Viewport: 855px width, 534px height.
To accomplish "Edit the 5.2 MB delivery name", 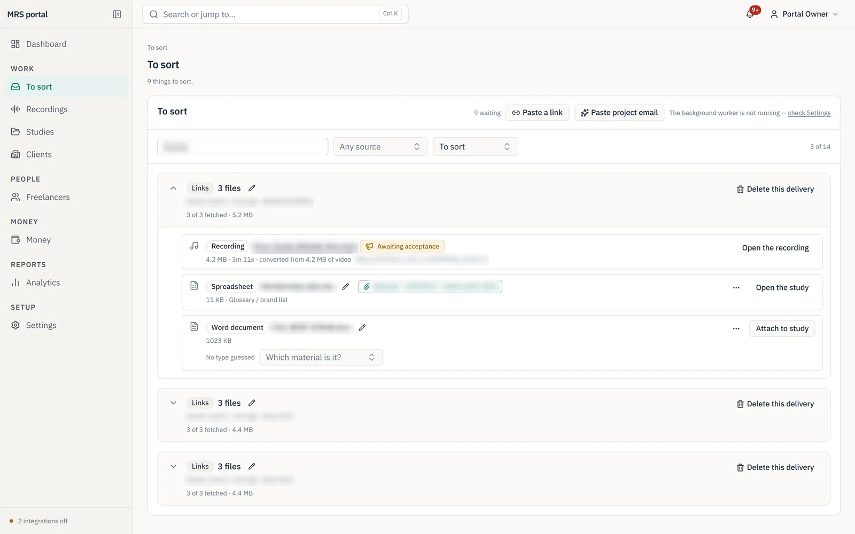I will pos(252,188).
